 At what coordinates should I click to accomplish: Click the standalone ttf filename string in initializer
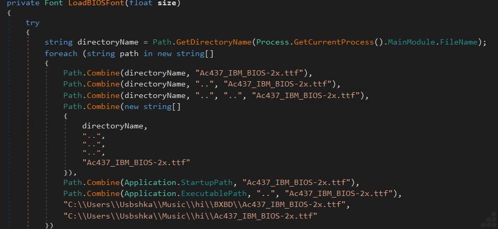tap(136, 162)
